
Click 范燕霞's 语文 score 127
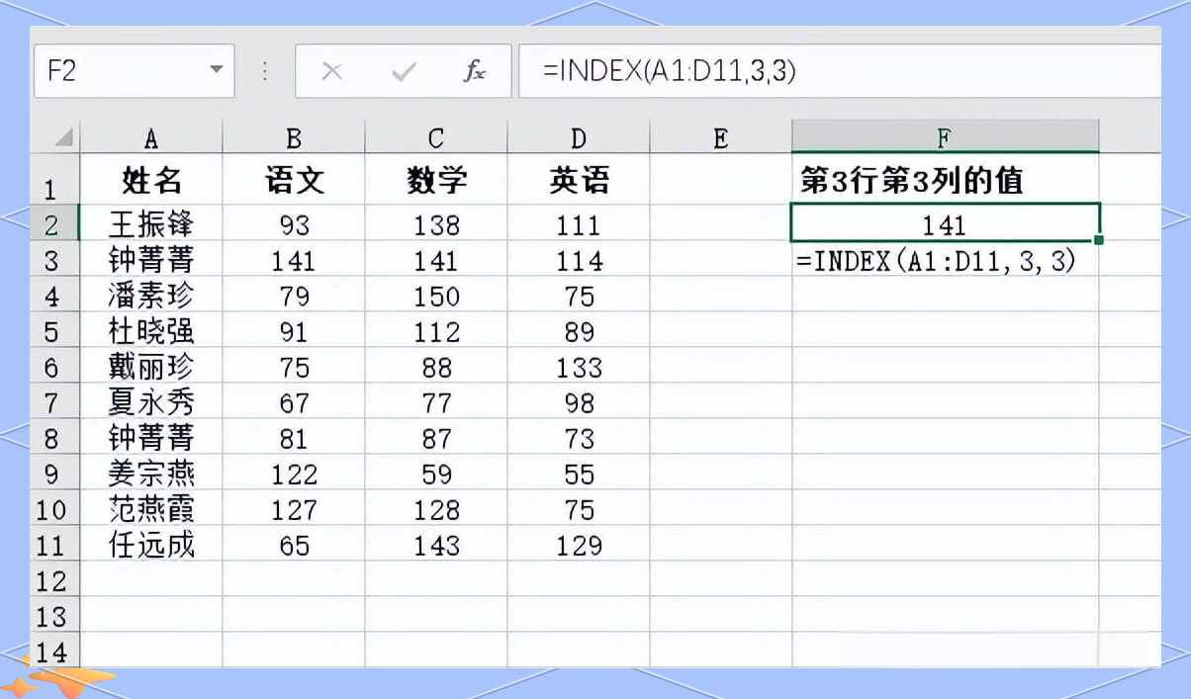point(294,509)
